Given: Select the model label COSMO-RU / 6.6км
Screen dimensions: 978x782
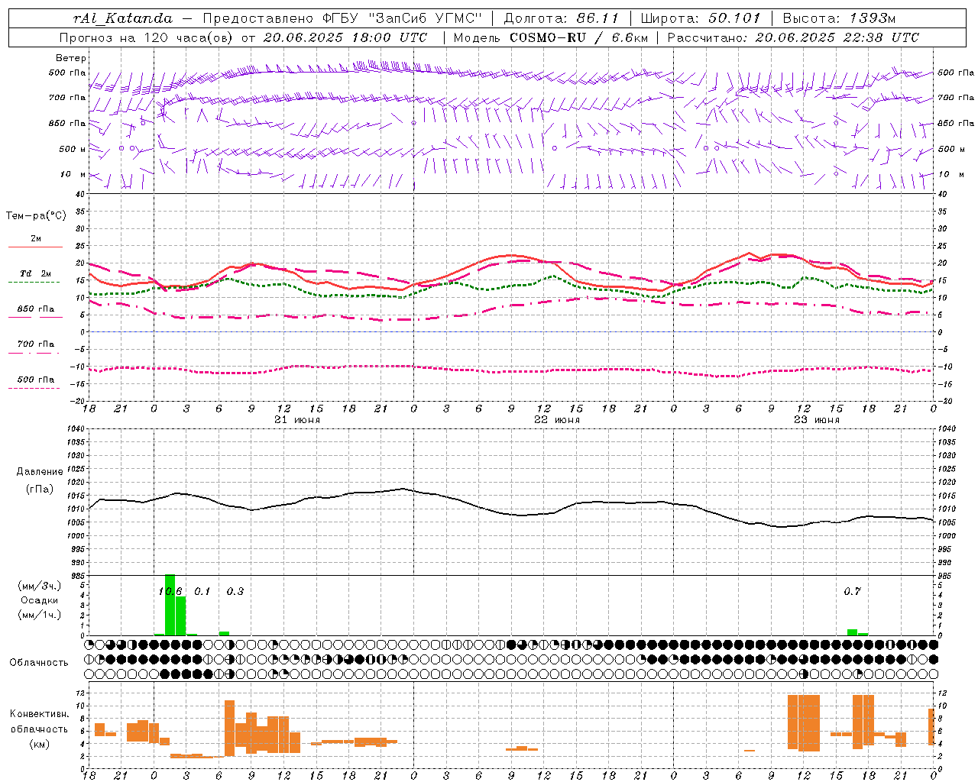Looking at the screenshot, I should coord(579,37).
